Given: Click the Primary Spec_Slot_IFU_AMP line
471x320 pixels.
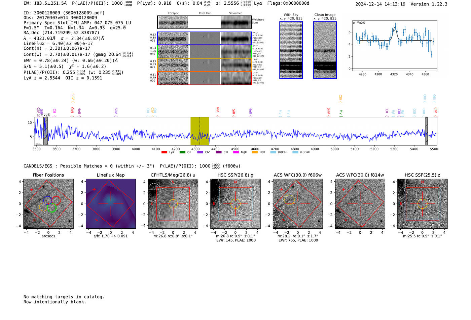Looking at the screenshot, I should coord(77,23).
